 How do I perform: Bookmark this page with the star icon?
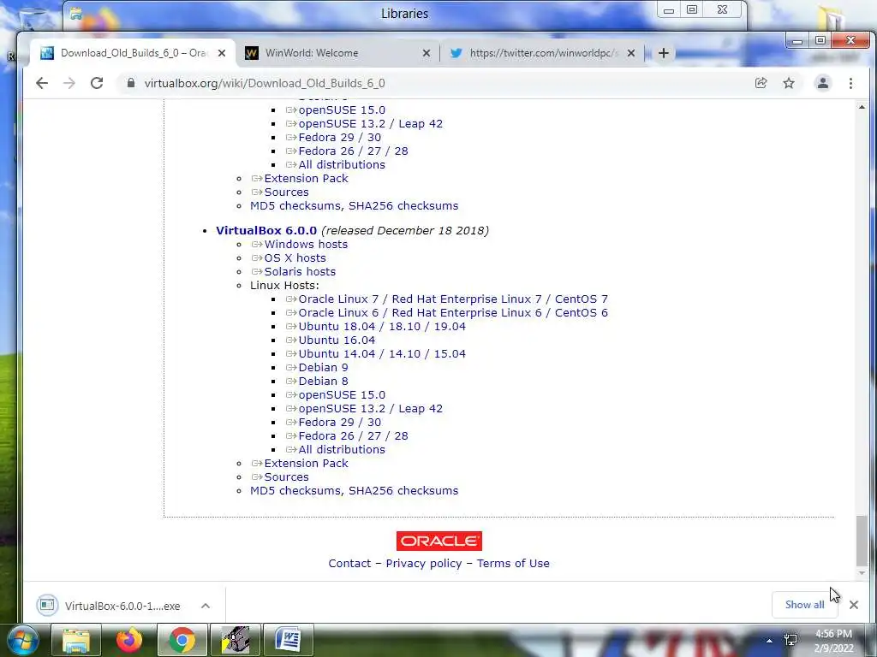click(x=789, y=83)
